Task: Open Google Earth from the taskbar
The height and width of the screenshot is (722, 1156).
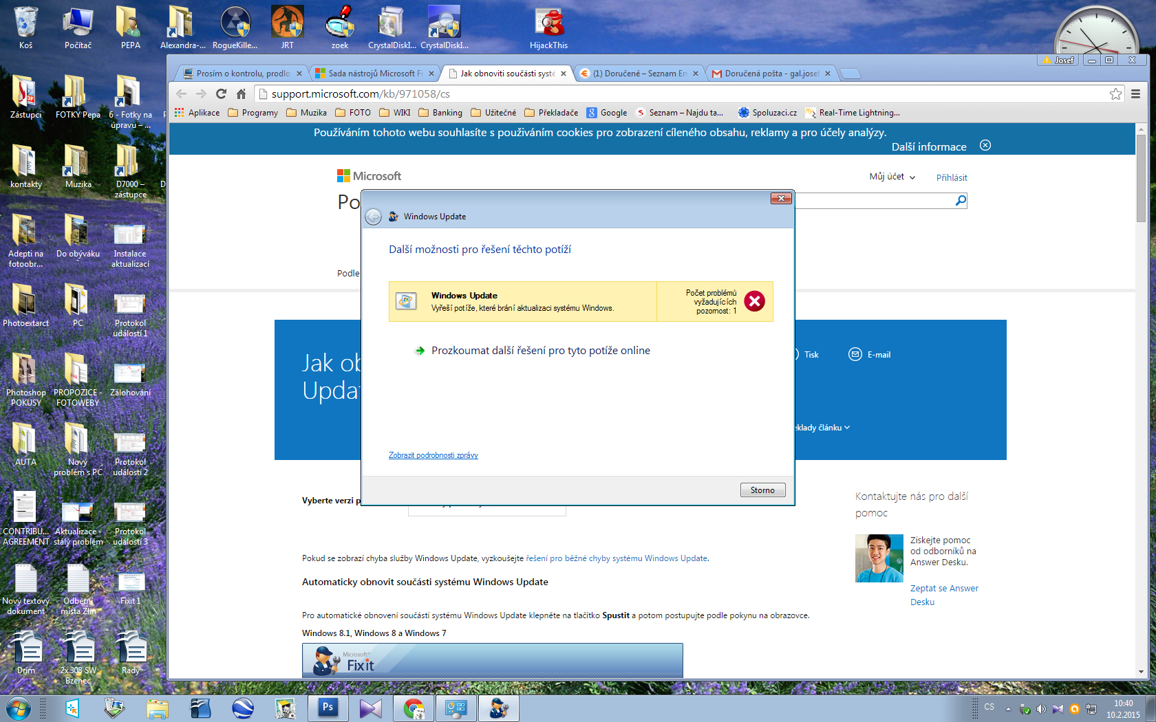Action: (243, 708)
